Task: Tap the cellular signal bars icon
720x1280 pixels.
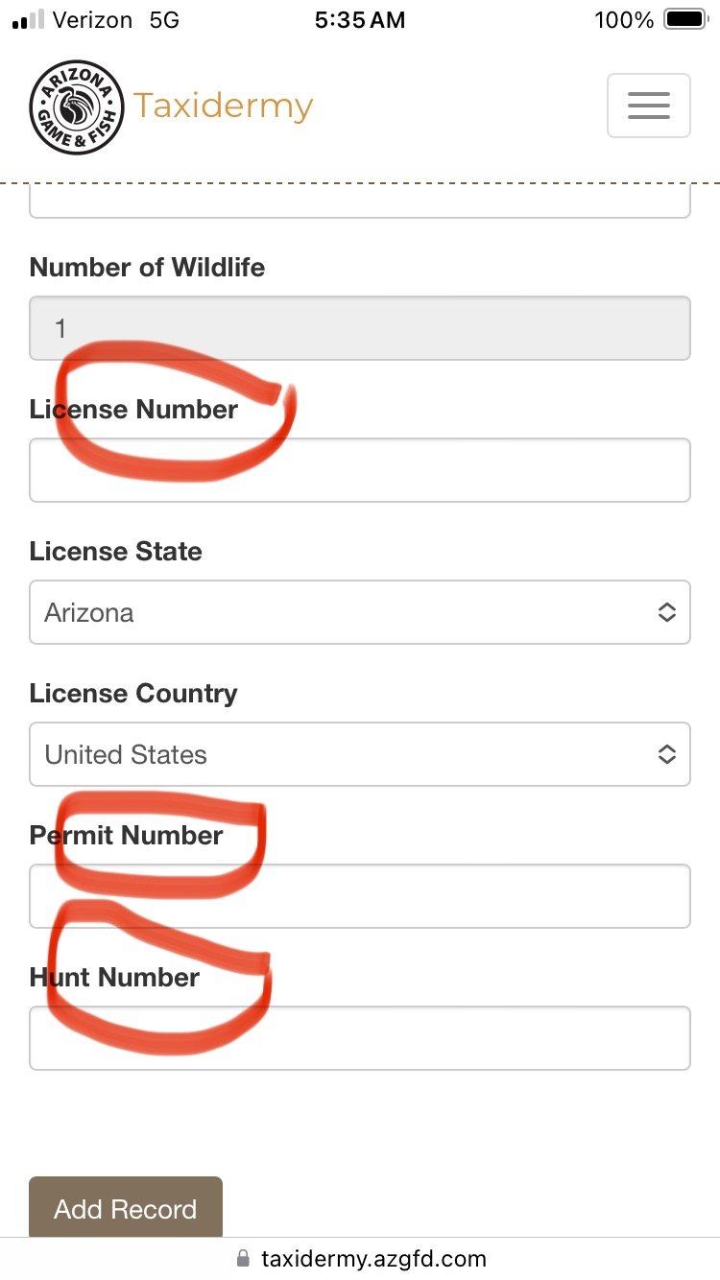Action: tap(29, 20)
